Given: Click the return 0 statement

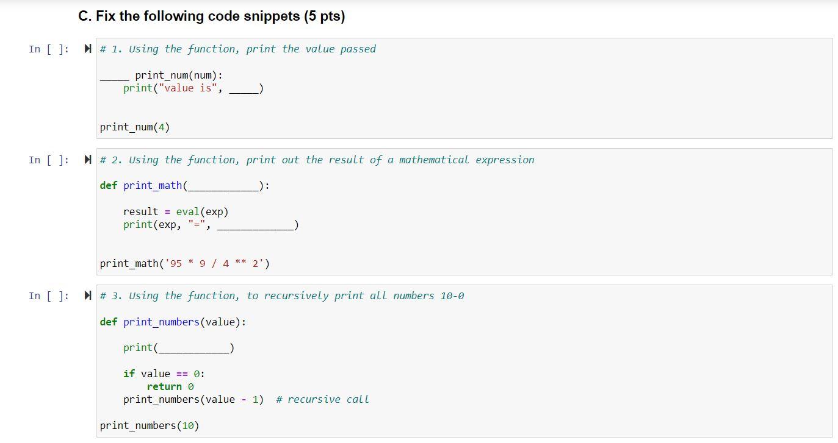Looking at the screenshot, I should (x=170, y=386).
